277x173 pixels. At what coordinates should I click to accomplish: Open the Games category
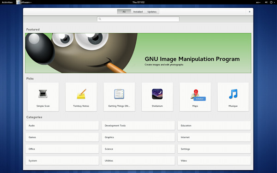point(62,137)
